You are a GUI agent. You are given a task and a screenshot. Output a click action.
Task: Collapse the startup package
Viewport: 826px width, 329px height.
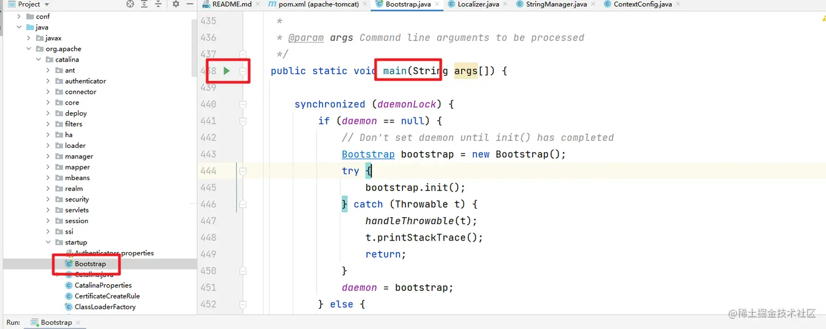48,242
